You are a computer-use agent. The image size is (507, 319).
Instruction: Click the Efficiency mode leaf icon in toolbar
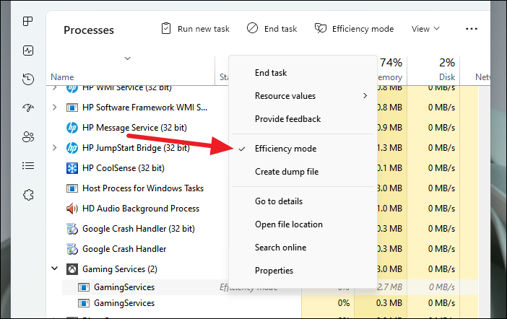[x=321, y=28]
